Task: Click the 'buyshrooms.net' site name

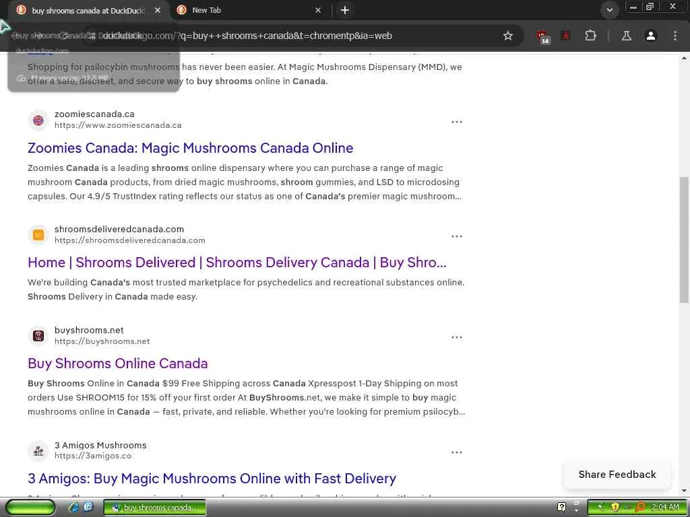Action: 89,330
